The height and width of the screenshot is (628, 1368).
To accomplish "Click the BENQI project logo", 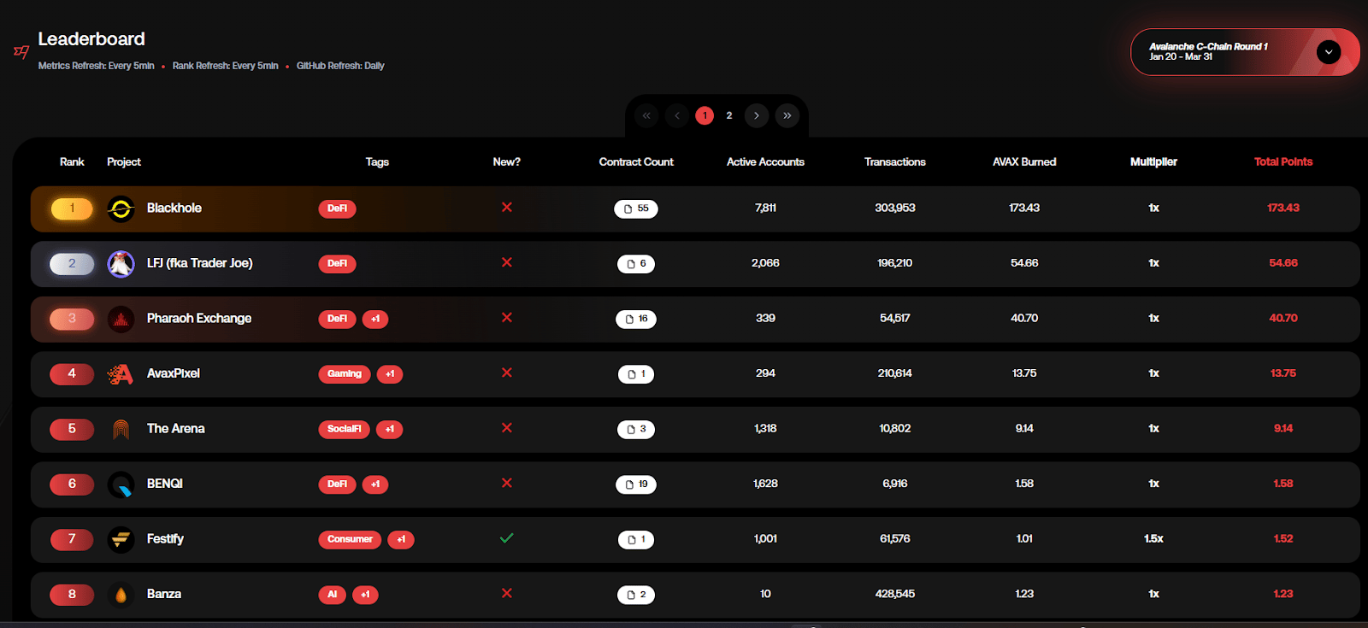I will 121,484.
